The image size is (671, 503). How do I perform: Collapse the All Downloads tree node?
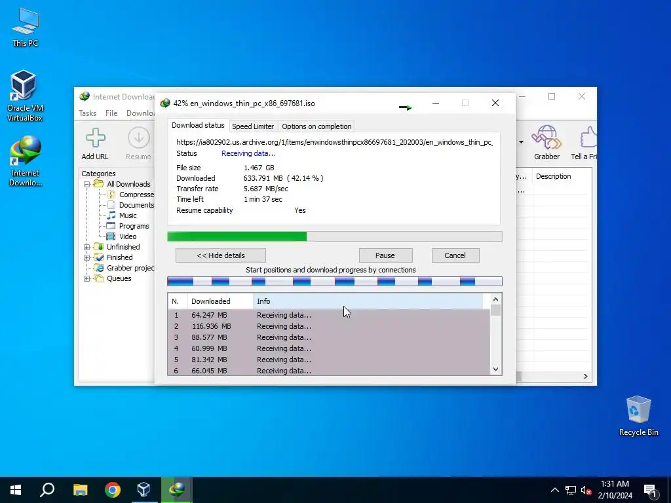coord(87,184)
